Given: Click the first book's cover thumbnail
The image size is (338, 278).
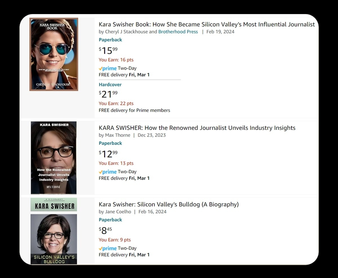Looking at the screenshot, I should pyautogui.click(x=54, y=54).
